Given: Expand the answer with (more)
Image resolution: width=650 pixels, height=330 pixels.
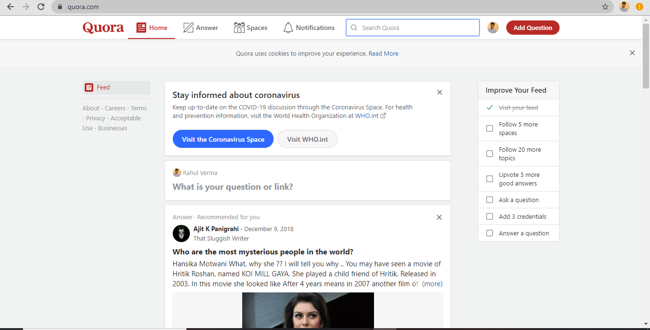Looking at the screenshot, I should click(x=433, y=284).
